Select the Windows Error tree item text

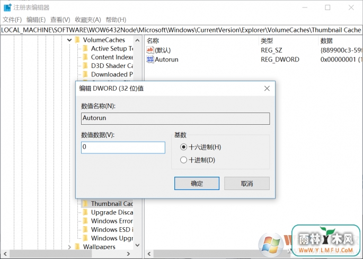[x=112, y=221]
